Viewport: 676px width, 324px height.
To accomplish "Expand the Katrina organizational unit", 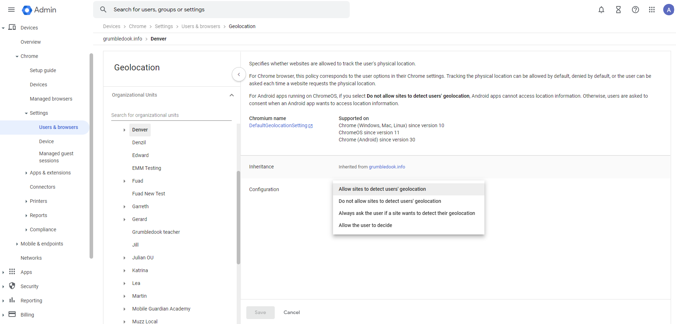I will click(124, 271).
